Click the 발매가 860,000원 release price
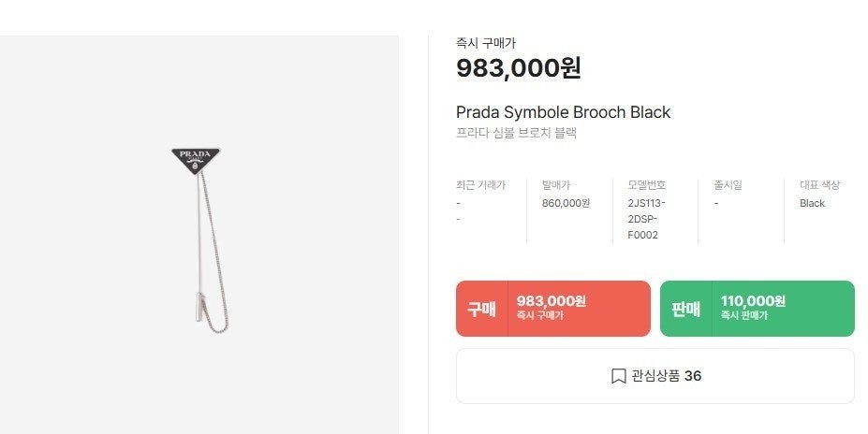 pyautogui.click(x=566, y=203)
